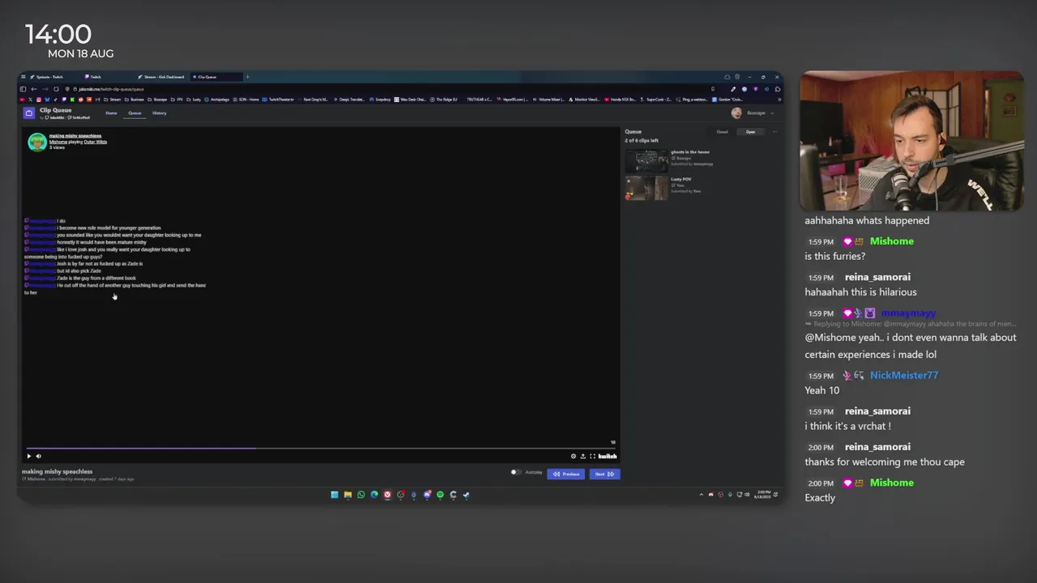
Task: Click the Clip Queue logo icon
Action: (28, 113)
